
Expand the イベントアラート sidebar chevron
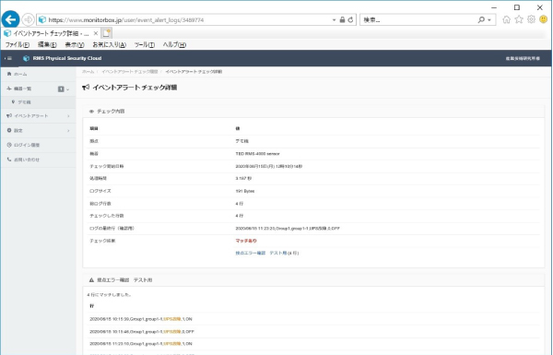click(x=68, y=116)
